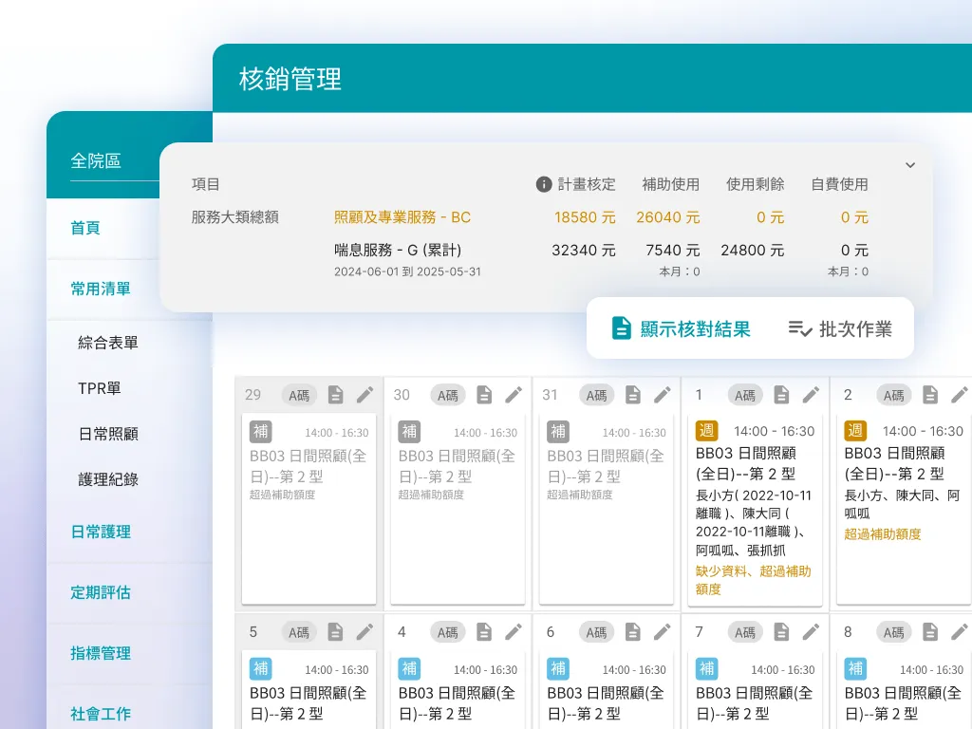Open document icon for day 7
This screenshot has height=729, width=972.
coord(782,631)
